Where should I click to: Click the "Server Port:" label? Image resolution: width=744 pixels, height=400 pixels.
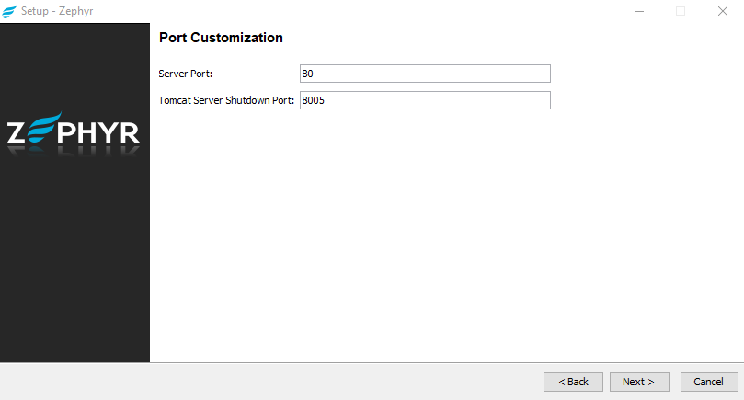[186, 74]
